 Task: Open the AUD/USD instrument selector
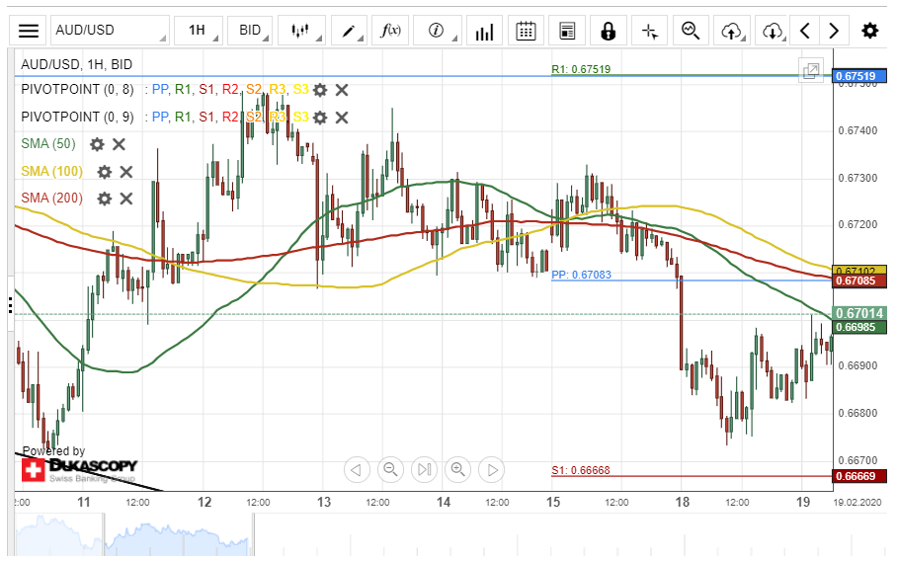[110, 31]
